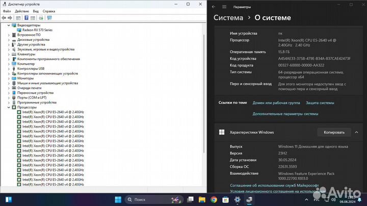367x206 pixels.
Task: Click the Копировать button
Action: coord(334,132)
